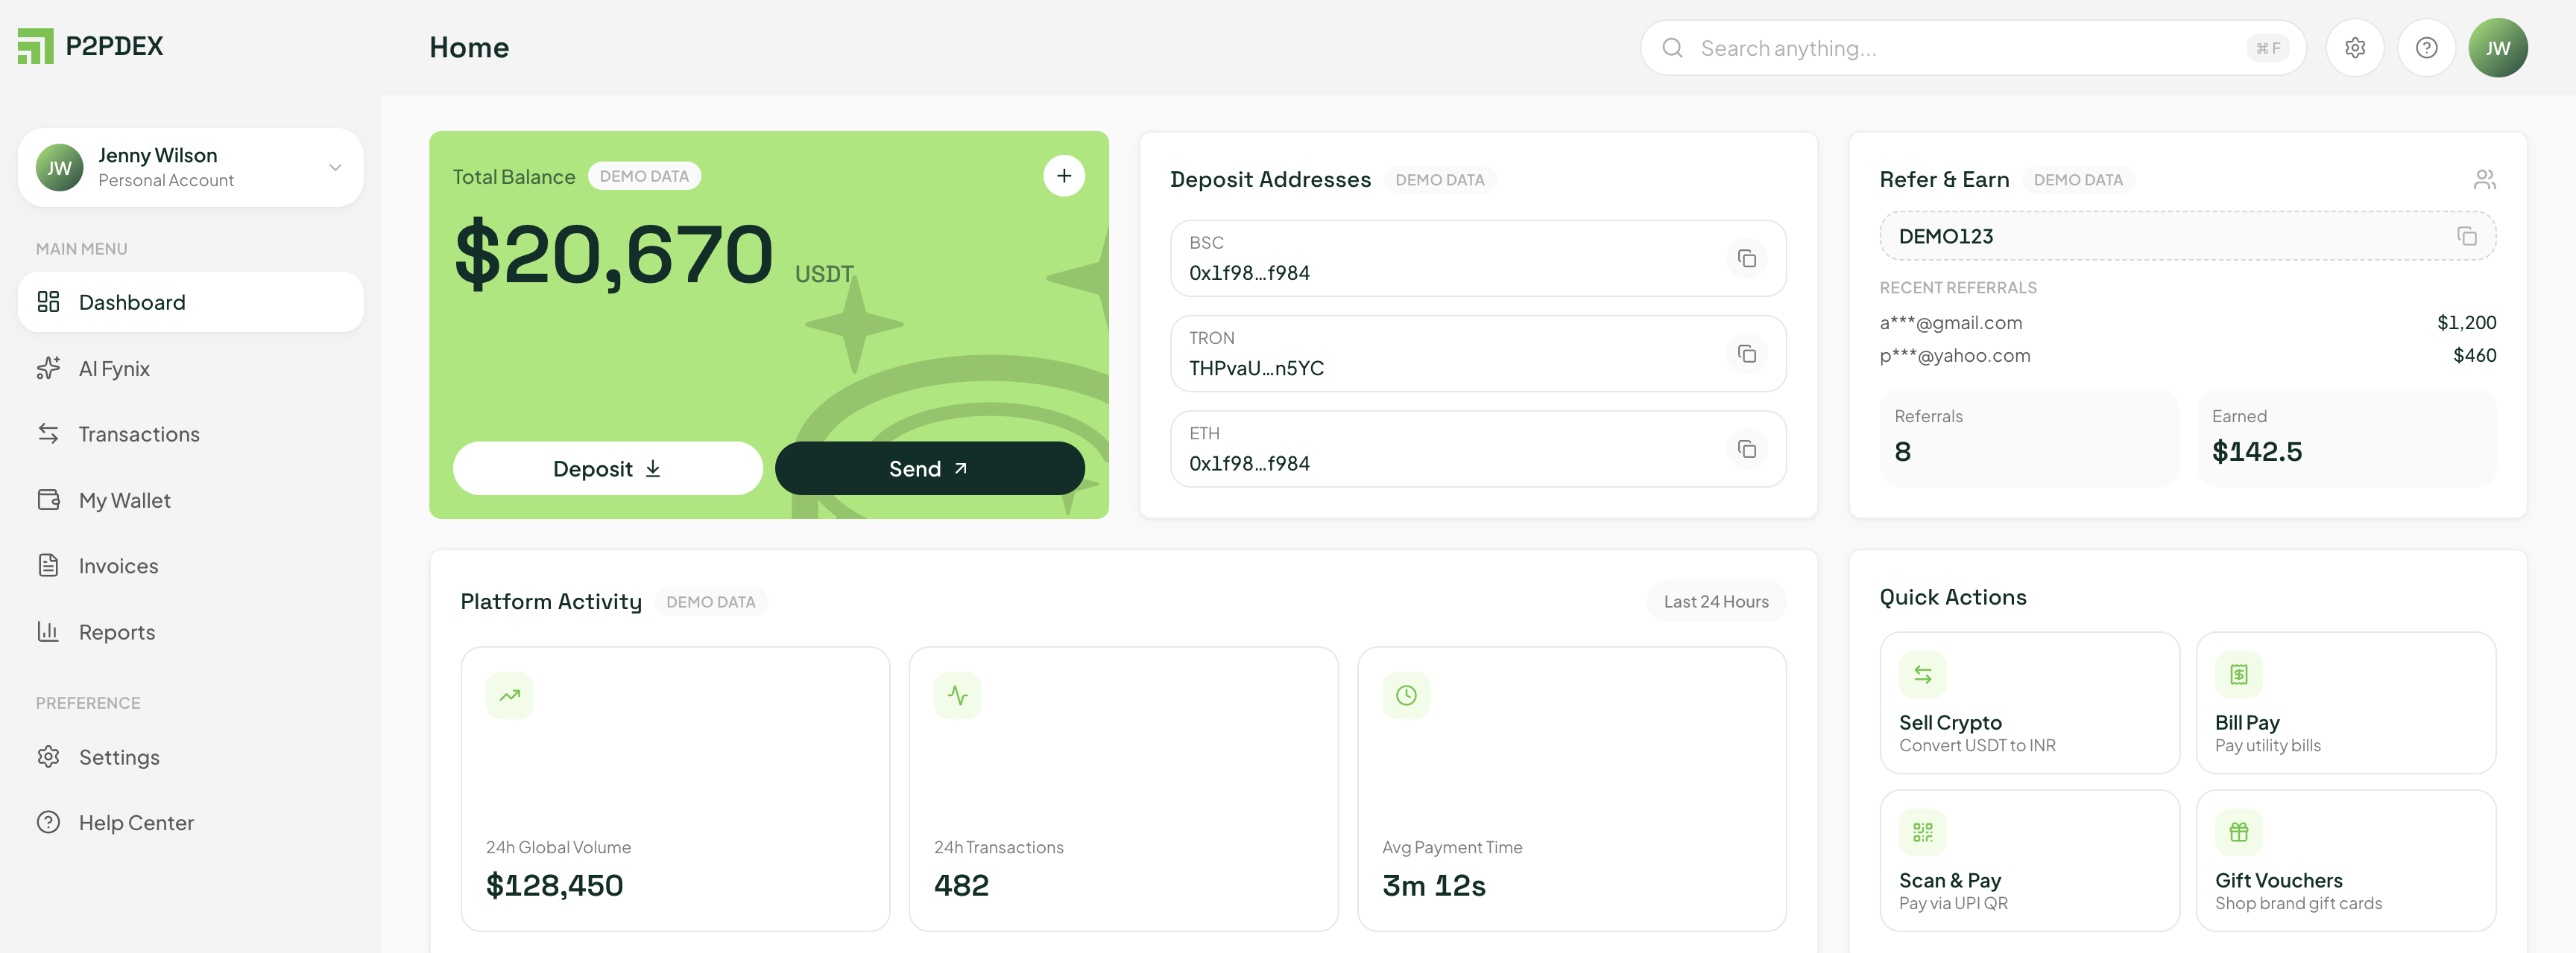Focus the Search anything field
This screenshot has width=2576, height=953.
pyautogui.click(x=1973, y=48)
